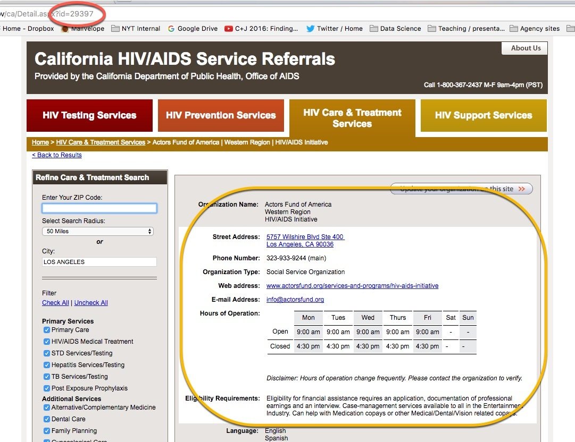Open the Mailvelope bookmark icon
Screen dimensions: 575x442
(x=65, y=29)
